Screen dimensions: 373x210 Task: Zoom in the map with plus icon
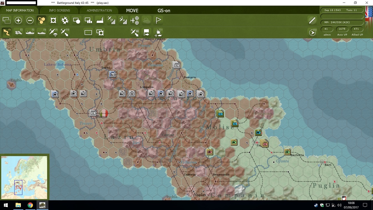(x=18, y=20)
